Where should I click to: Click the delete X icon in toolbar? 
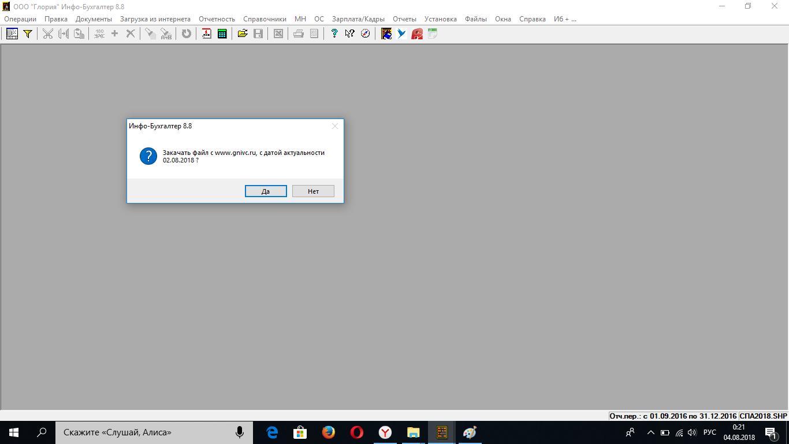coord(131,34)
